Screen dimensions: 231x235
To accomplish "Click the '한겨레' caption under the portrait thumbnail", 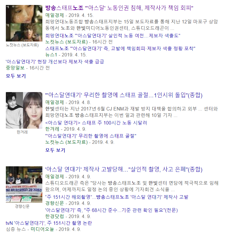I will pos(22,132).
